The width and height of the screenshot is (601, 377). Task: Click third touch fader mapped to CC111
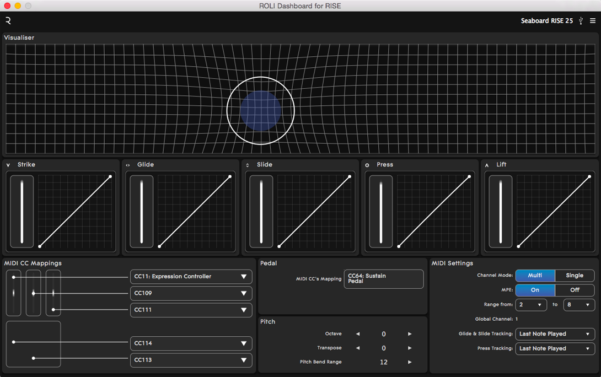pos(53,293)
